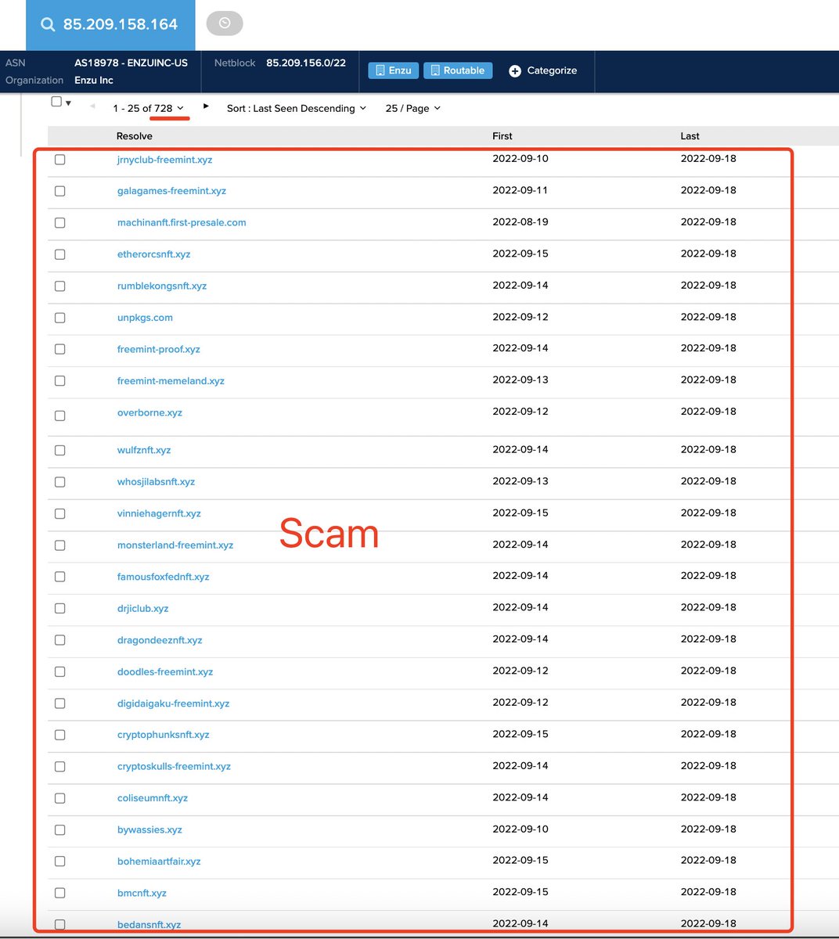Open coliseumnft.xyz link
Image resolution: width=839 pixels, height=939 pixels.
(x=153, y=798)
